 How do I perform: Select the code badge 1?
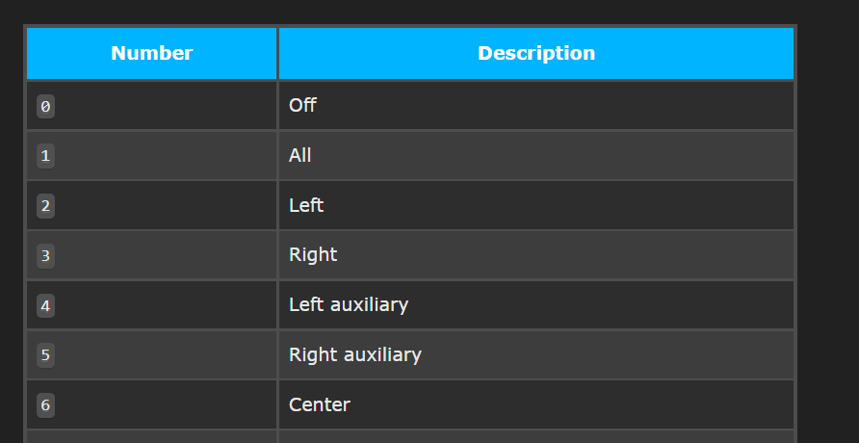point(45,156)
